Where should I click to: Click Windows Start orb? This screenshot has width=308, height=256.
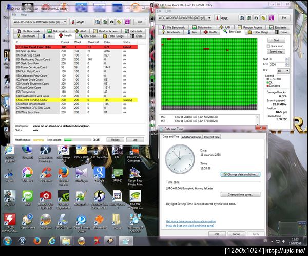(8, 241)
